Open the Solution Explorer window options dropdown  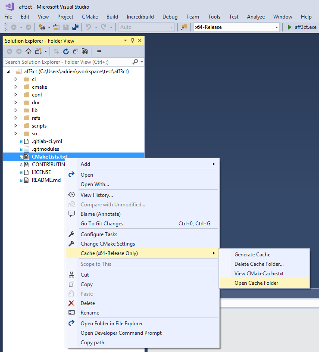pyautogui.click(x=125, y=40)
